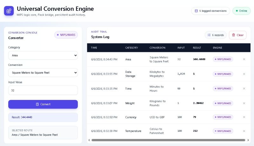This screenshot has width=254, height=146.
Task: Click the horizontal scrollbar thumb under the log table
Action: point(168,140)
